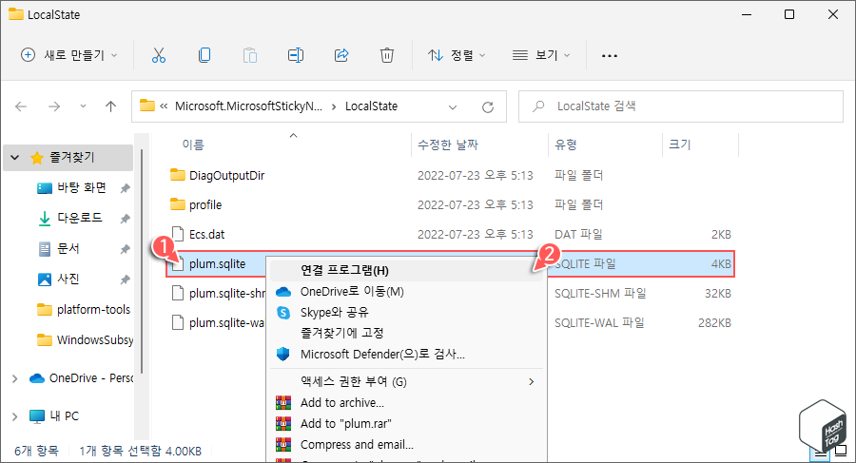Open the 정렬 sort dropdown

tap(457, 55)
